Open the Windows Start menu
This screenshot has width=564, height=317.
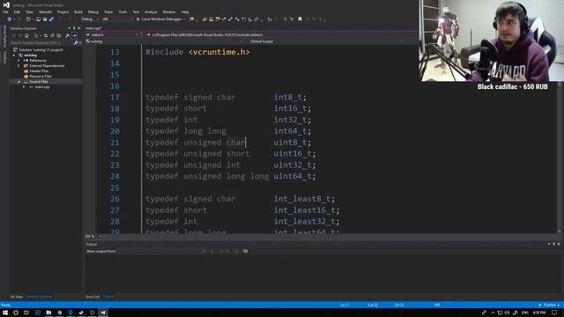point(5,313)
